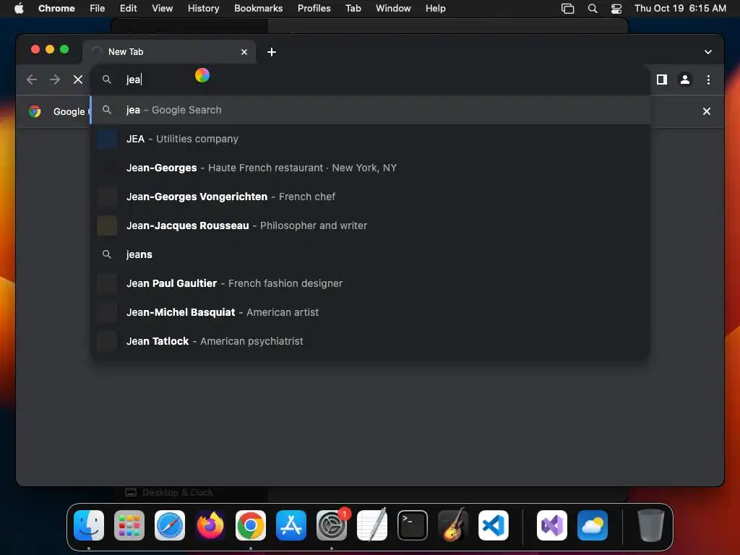Open the Help menu

point(435,8)
